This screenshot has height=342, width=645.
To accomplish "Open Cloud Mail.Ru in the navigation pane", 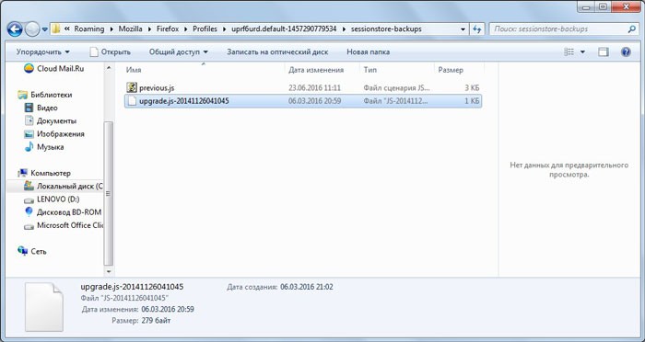I will tap(53, 69).
